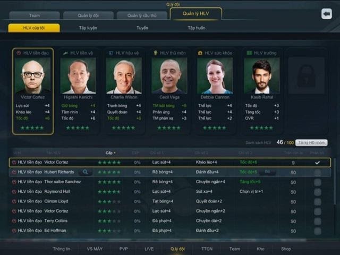Open PVP from the bottom bar
The image size is (340, 255).
pyautogui.click(x=123, y=249)
